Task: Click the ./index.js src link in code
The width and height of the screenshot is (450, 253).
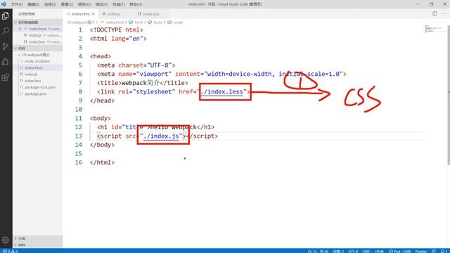Action: [161, 136]
